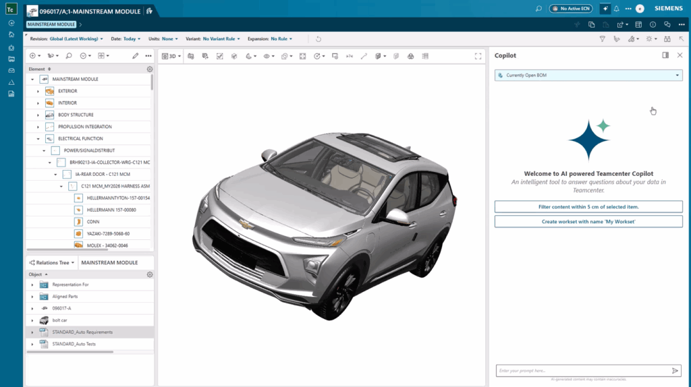Click the Copilot prompt input field
Screen dimensions: 691x387
pyautogui.click(x=580, y=371)
